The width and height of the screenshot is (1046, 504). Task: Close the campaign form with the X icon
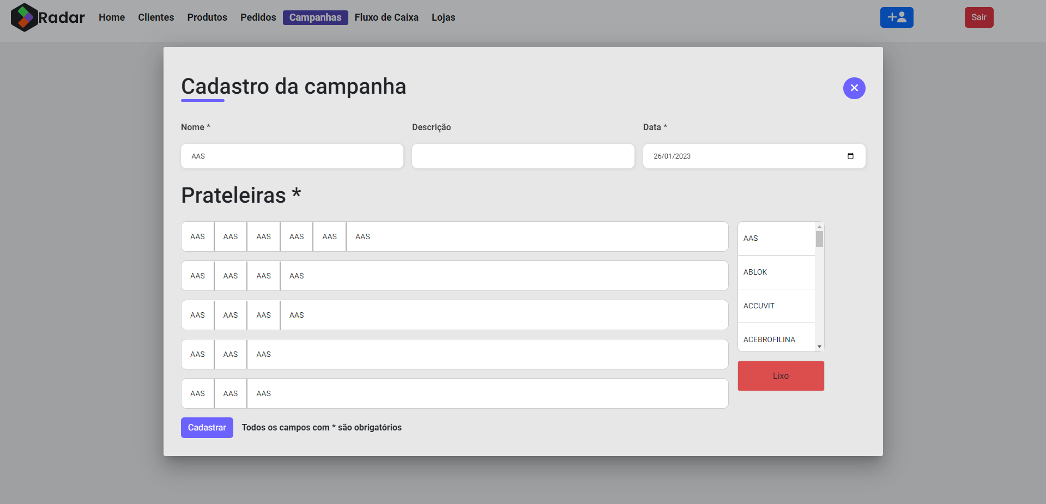[854, 88]
